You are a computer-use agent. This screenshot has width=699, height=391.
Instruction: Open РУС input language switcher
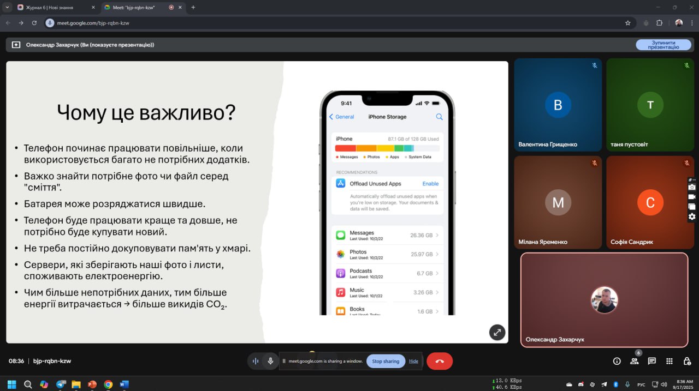coord(641,384)
